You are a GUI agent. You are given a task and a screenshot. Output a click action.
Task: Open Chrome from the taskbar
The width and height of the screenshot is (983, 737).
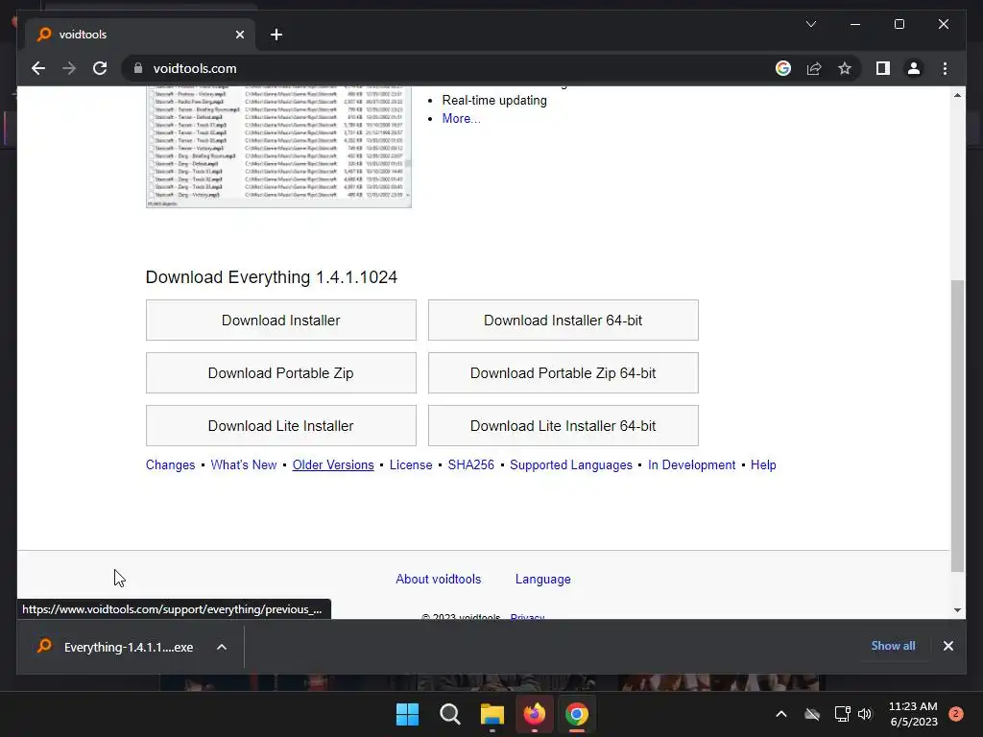click(577, 714)
